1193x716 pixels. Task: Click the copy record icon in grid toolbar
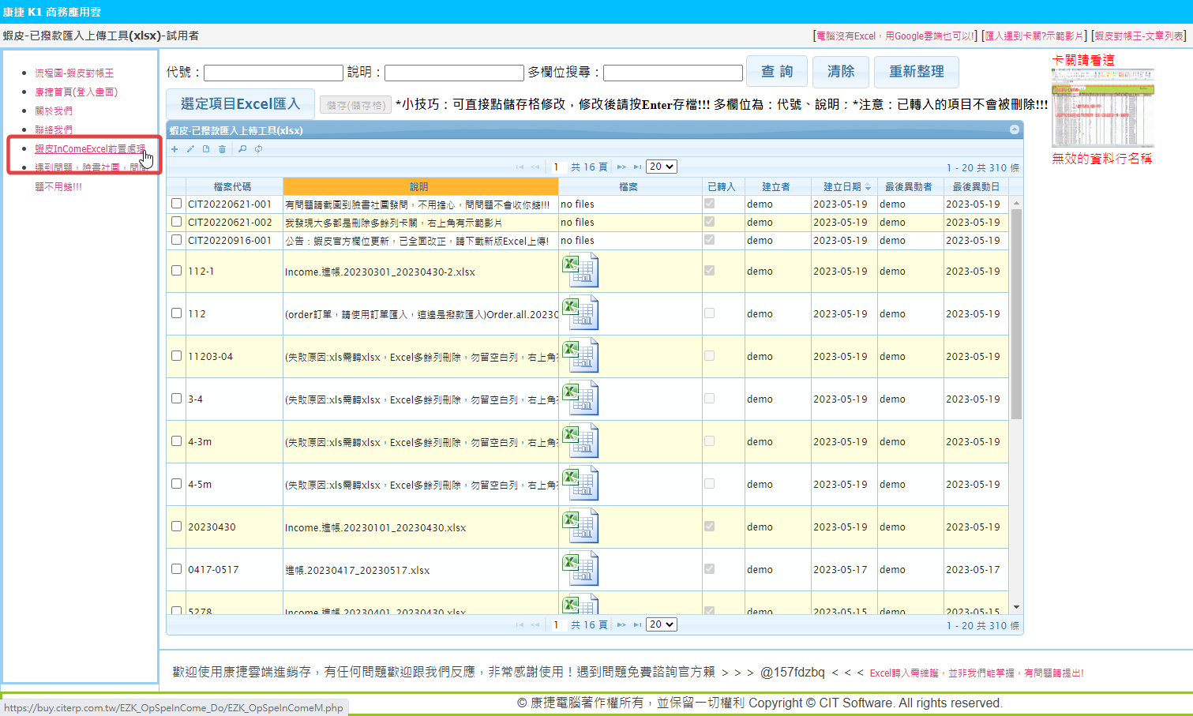click(x=206, y=149)
